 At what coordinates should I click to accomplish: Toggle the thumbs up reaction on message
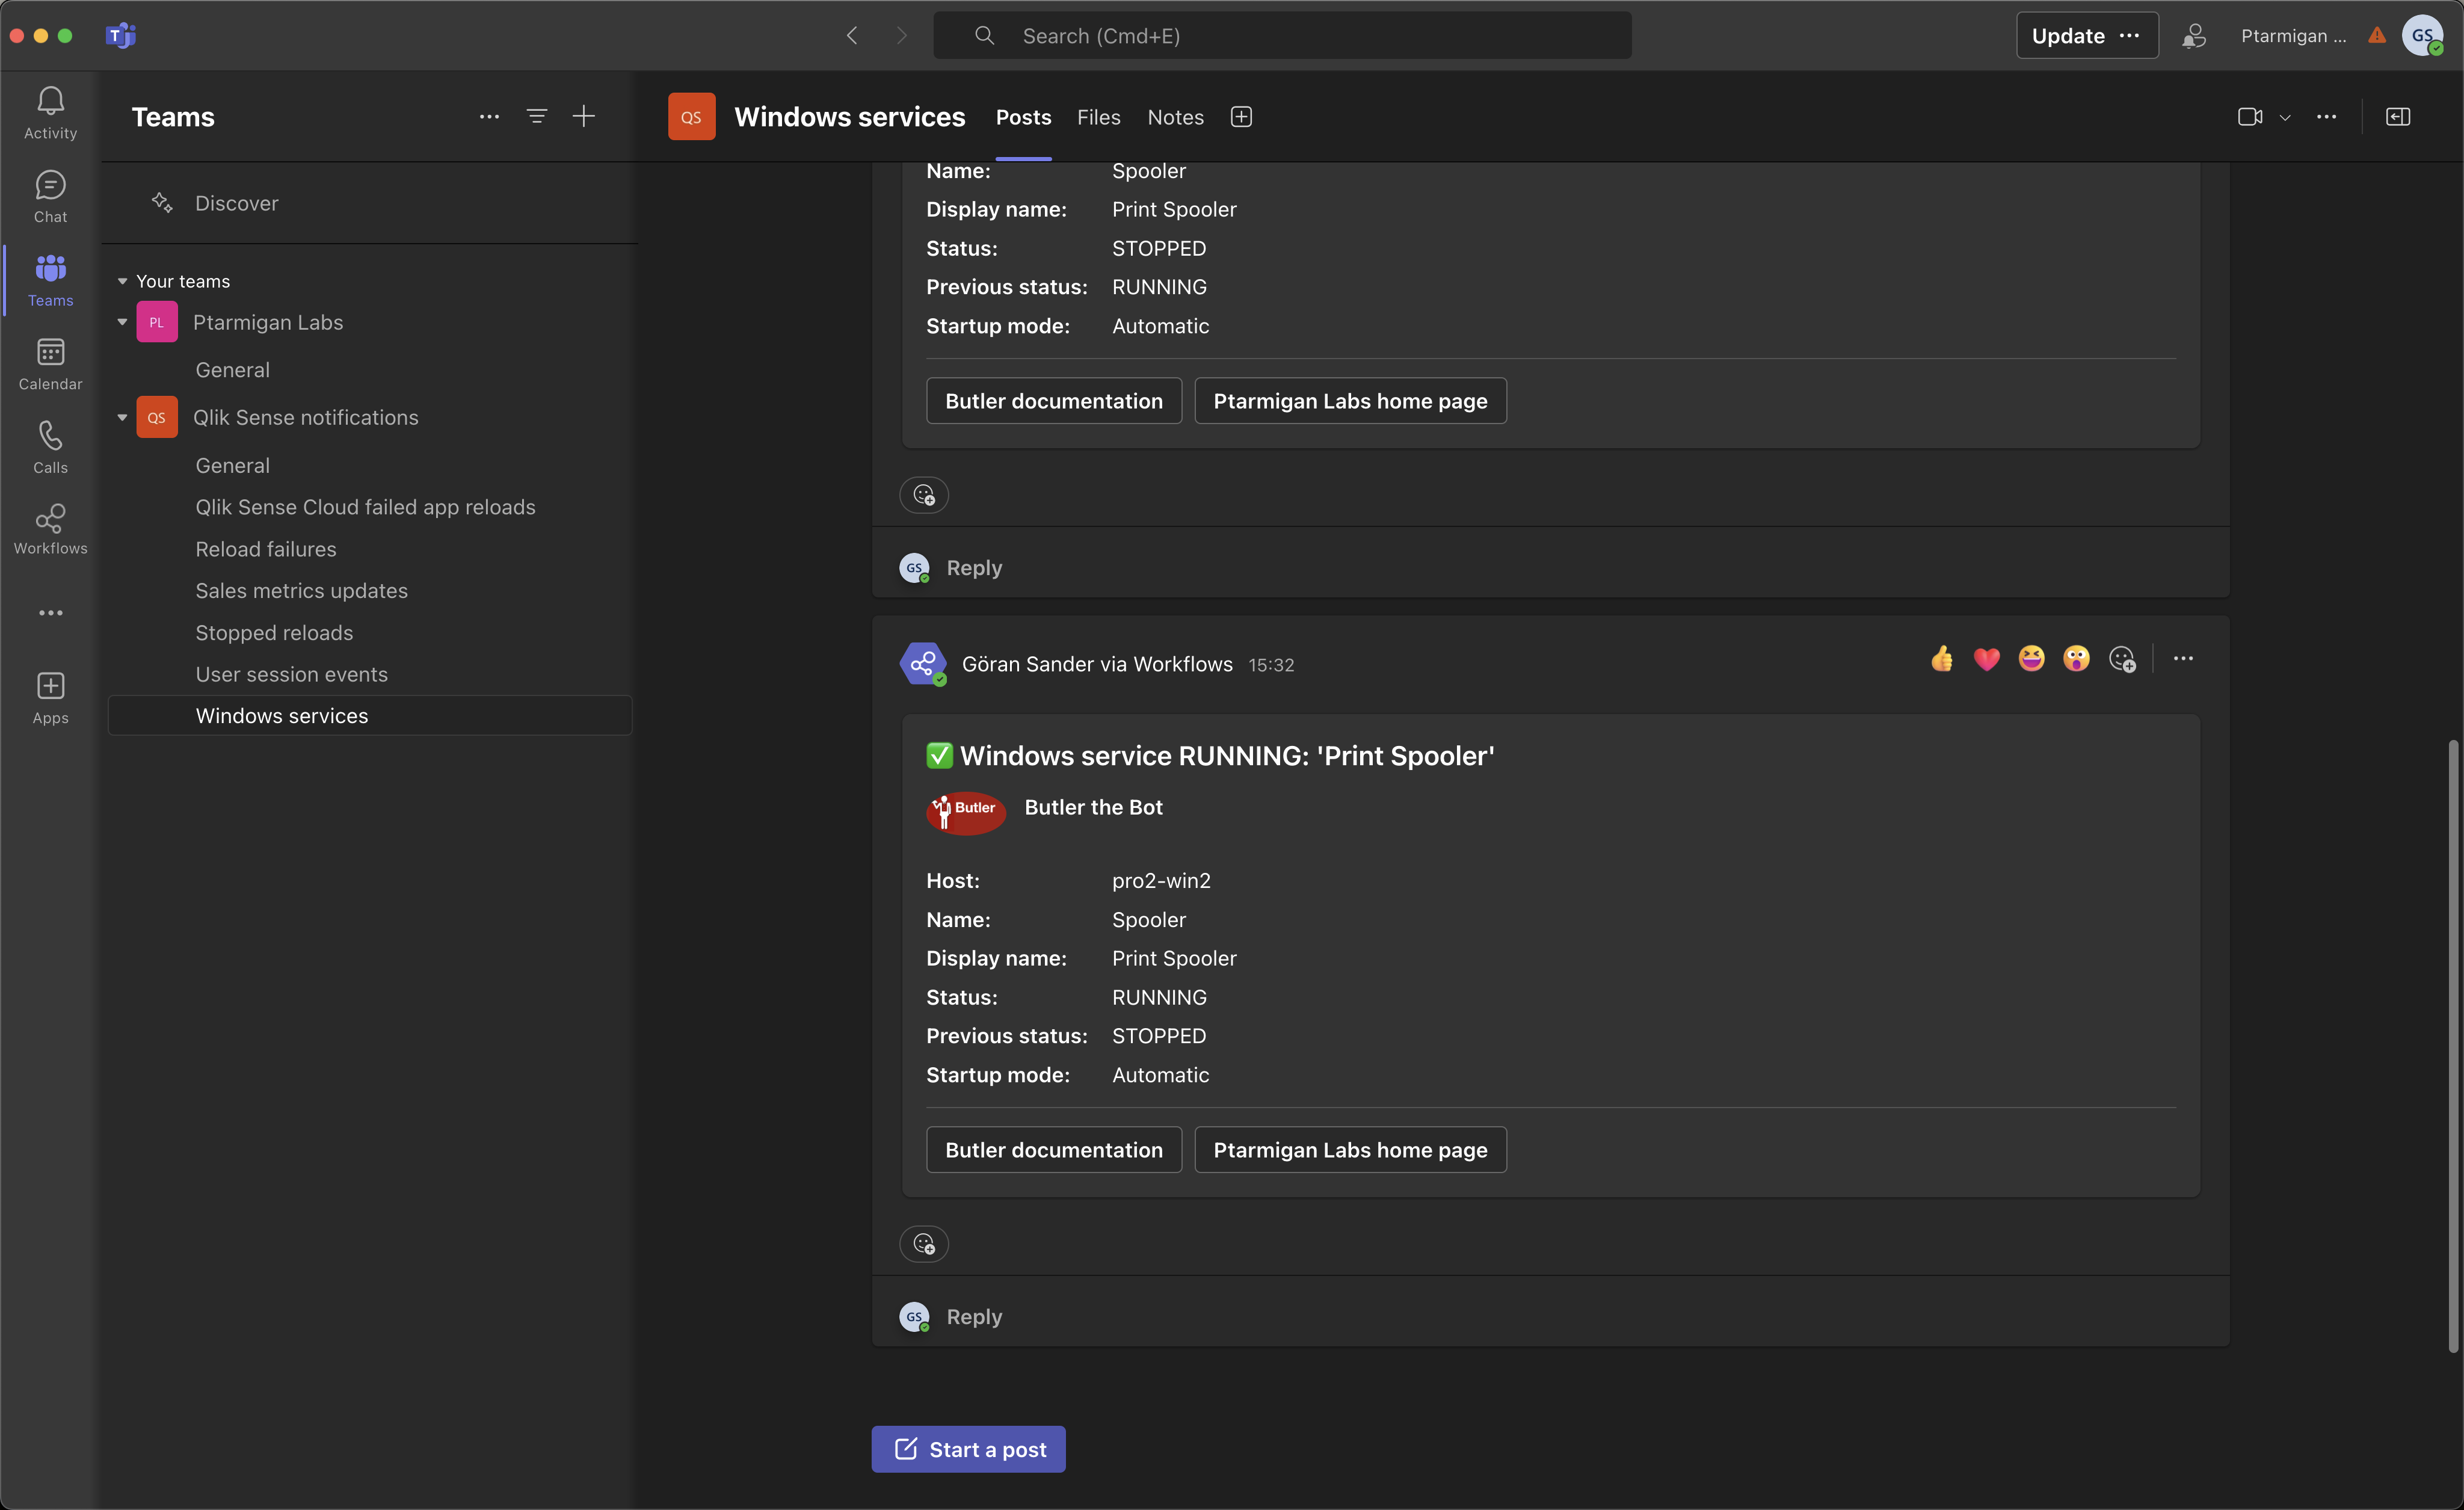click(x=1941, y=658)
